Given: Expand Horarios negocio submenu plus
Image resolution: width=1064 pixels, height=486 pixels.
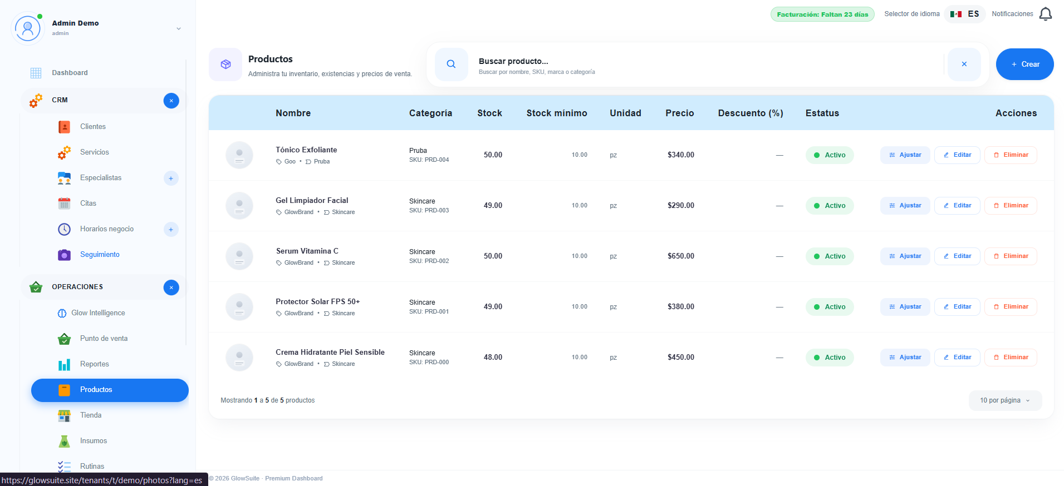Looking at the screenshot, I should 171,230.
